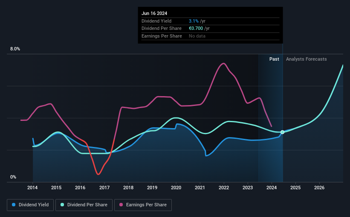This screenshot has width=350, height=217.
Task: Click the 2019 x-axis label
Action: point(152,188)
